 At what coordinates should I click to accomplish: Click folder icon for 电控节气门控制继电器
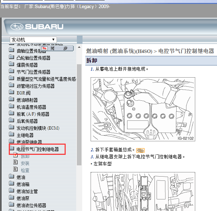[x=12, y=149]
